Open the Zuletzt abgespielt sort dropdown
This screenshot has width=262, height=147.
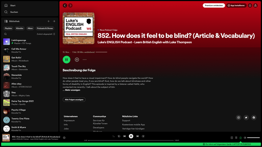pyautogui.click(x=46, y=34)
